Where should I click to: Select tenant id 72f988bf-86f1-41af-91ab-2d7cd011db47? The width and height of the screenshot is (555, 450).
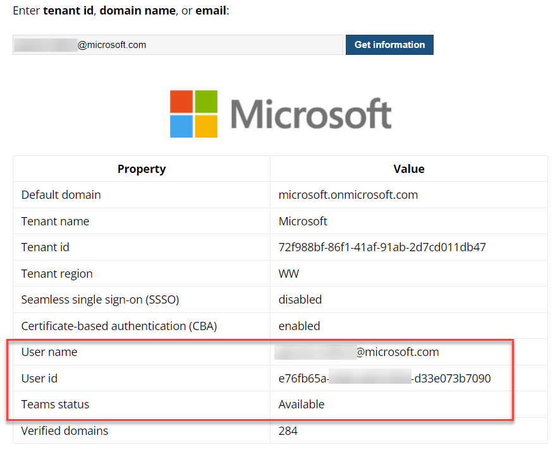(x=382, y=247)
